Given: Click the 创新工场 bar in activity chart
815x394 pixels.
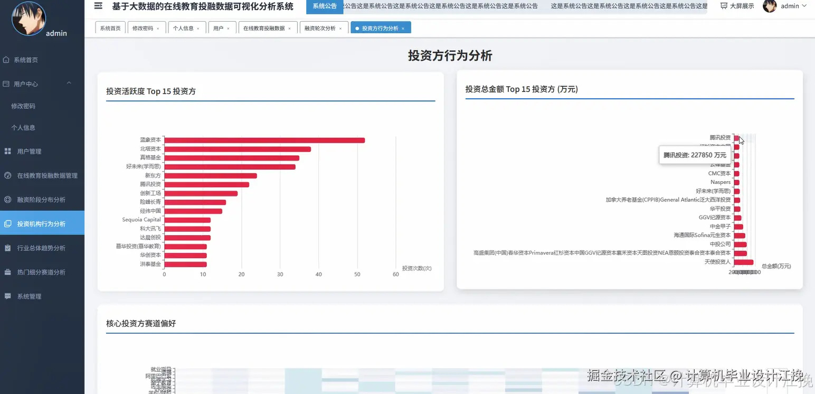Looking at the screenshot, I should click(201, 193).
